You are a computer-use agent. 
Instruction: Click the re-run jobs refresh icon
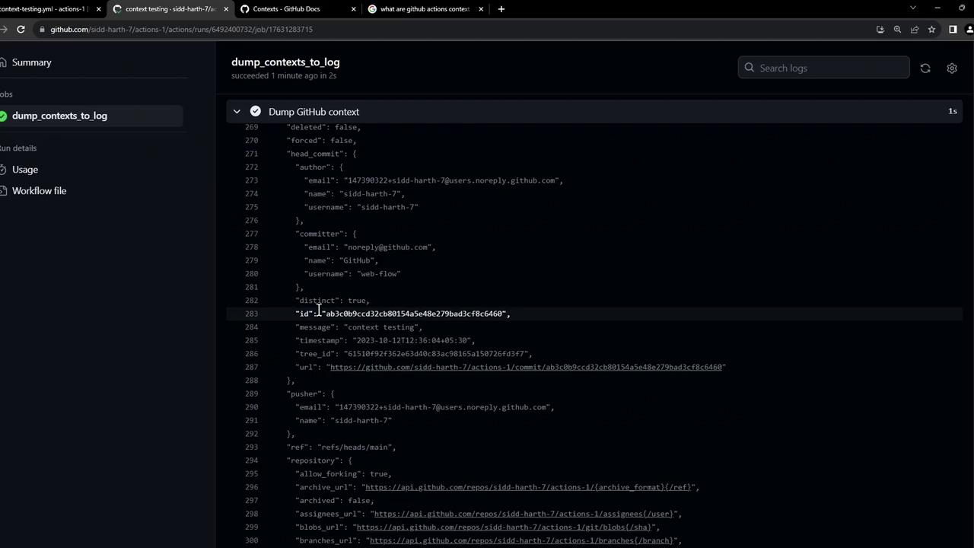925,68
